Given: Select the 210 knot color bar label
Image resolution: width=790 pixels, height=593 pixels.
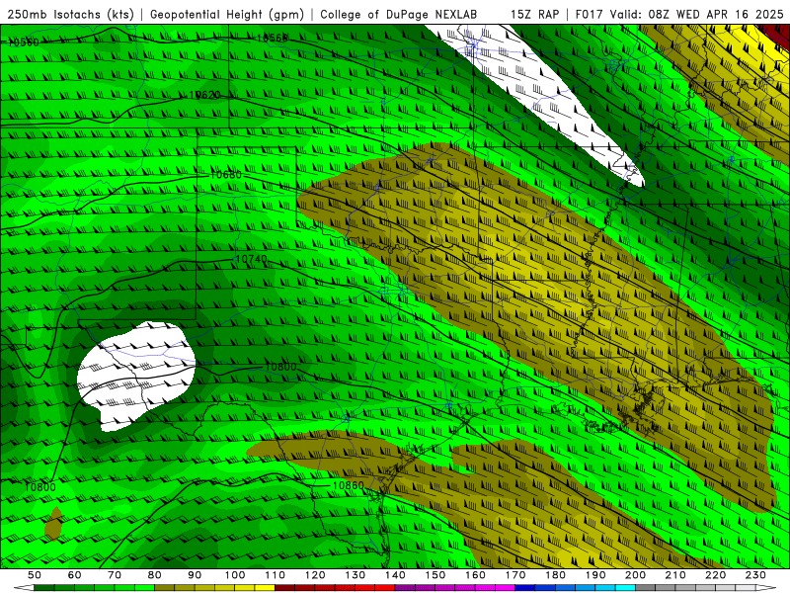Looking at the screenshot, I should [x=675, y=575].
